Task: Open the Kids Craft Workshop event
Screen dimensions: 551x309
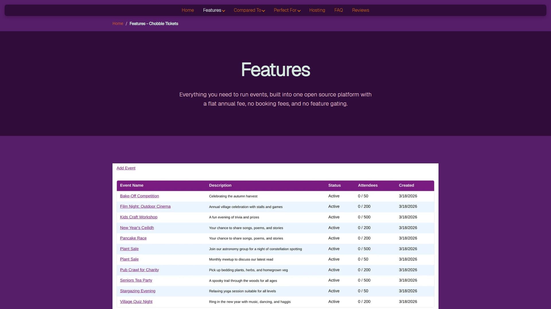Action: [x=139, y=217]
